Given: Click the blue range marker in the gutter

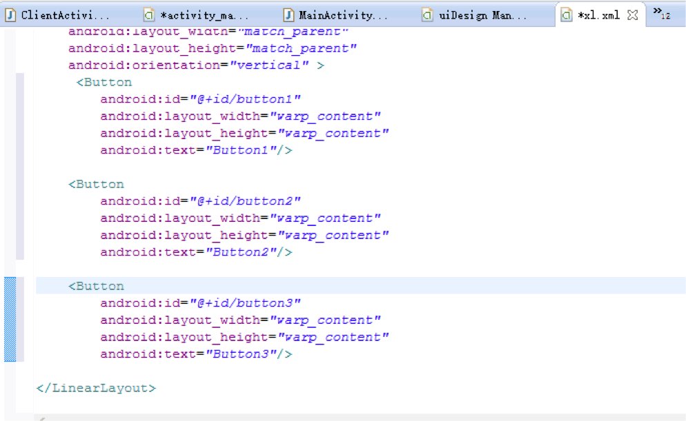Looking at the screenshot, I should click(x=10, y=319).
